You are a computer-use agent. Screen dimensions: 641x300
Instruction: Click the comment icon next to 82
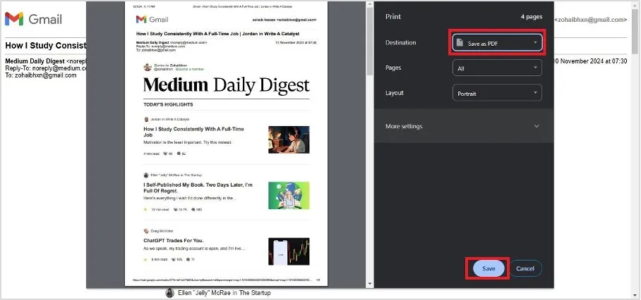(x=179, y=154)
